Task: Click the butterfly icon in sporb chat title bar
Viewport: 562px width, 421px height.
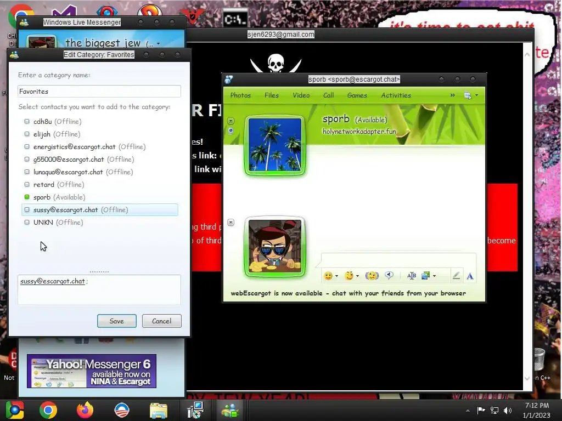Action: coord(229,79)
